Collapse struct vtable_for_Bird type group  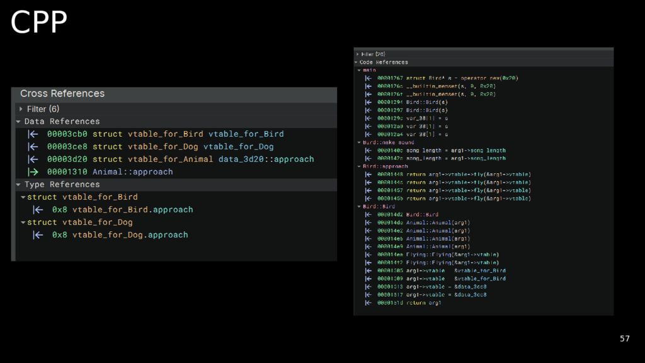(x=23, y=197)
